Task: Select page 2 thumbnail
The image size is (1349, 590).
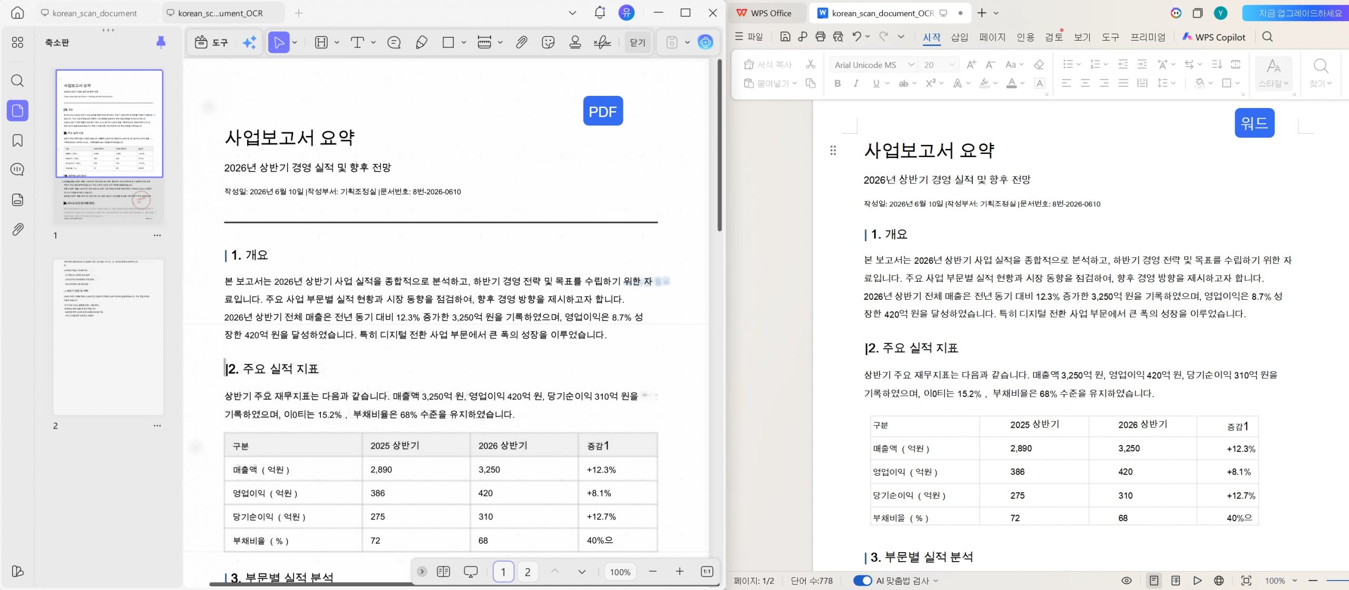Action: pos(108,337)
